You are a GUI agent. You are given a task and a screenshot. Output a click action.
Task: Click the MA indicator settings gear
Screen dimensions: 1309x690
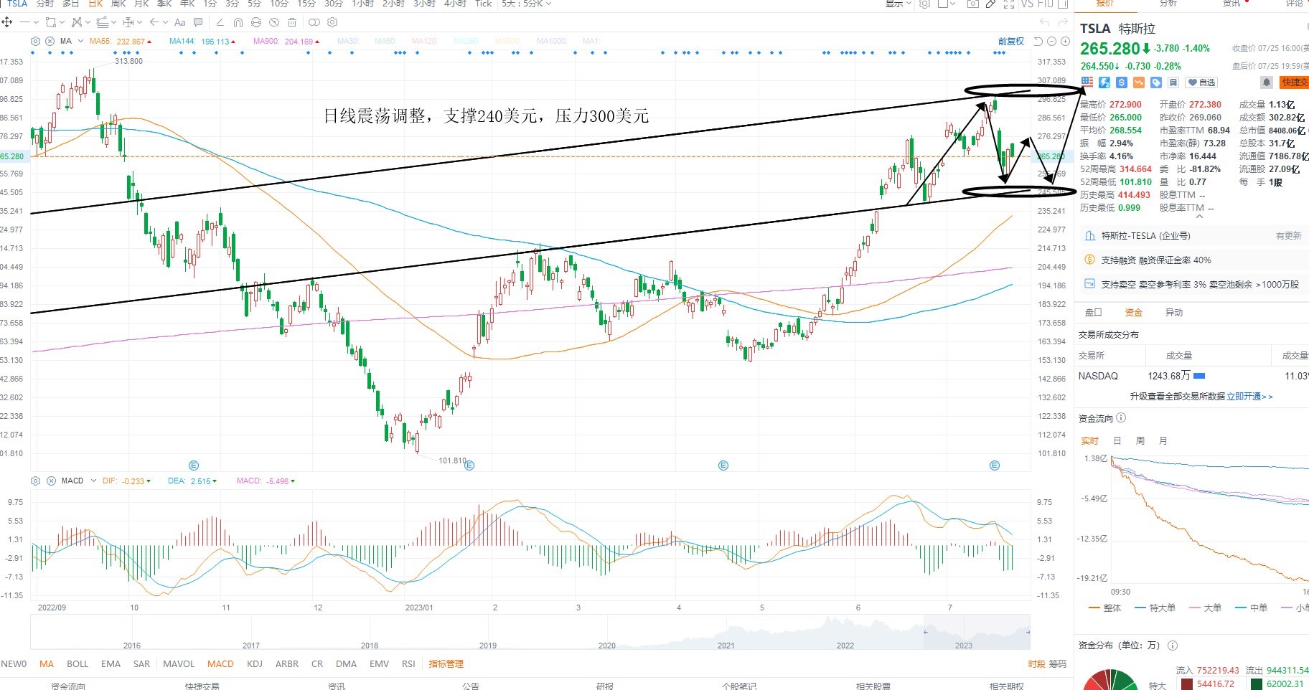point(35,42)
